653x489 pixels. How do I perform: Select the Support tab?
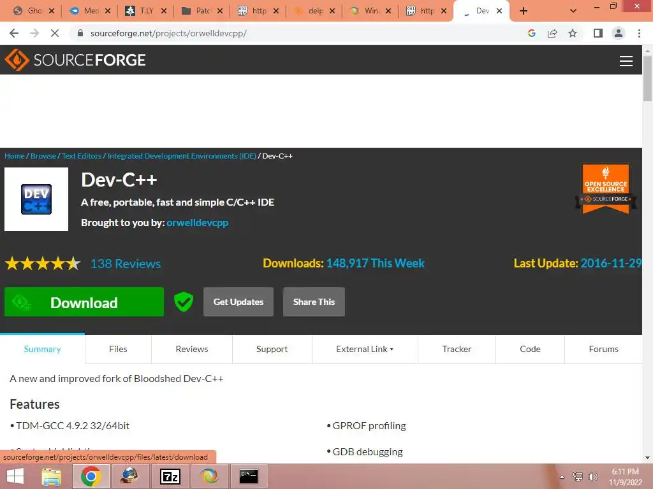[x=272, y=350]
